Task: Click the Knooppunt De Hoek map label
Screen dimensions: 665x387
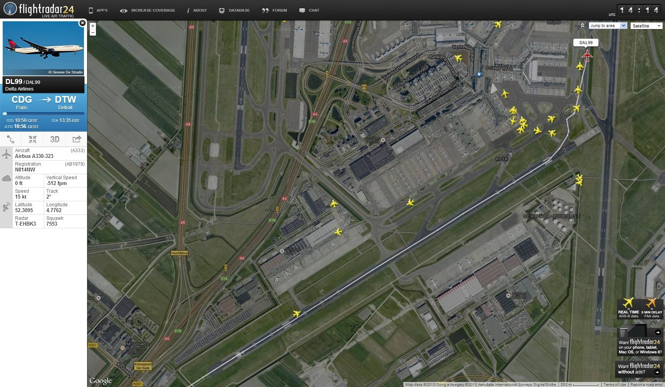Action: [143, 366]
